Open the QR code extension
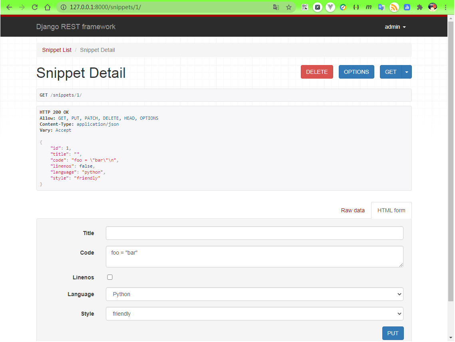 point(305,7)
